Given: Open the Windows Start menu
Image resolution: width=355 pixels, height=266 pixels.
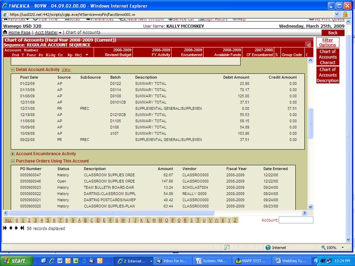Looking at the screenshot, I should pos(16,261).
